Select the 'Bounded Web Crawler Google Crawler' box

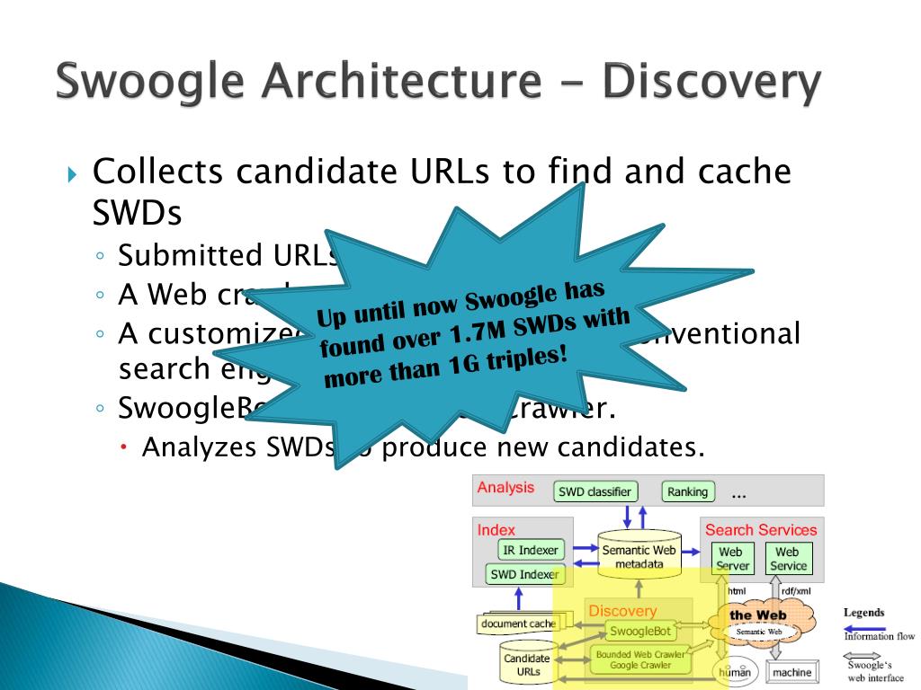[640, 659]
